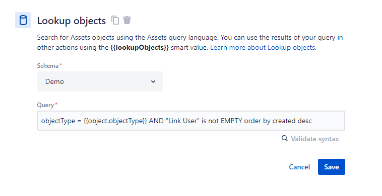Click the magnifier icon beside Validate syntax
Image resolution: width=382 pixels, height=196 pixels.
(x=285, y=138)
